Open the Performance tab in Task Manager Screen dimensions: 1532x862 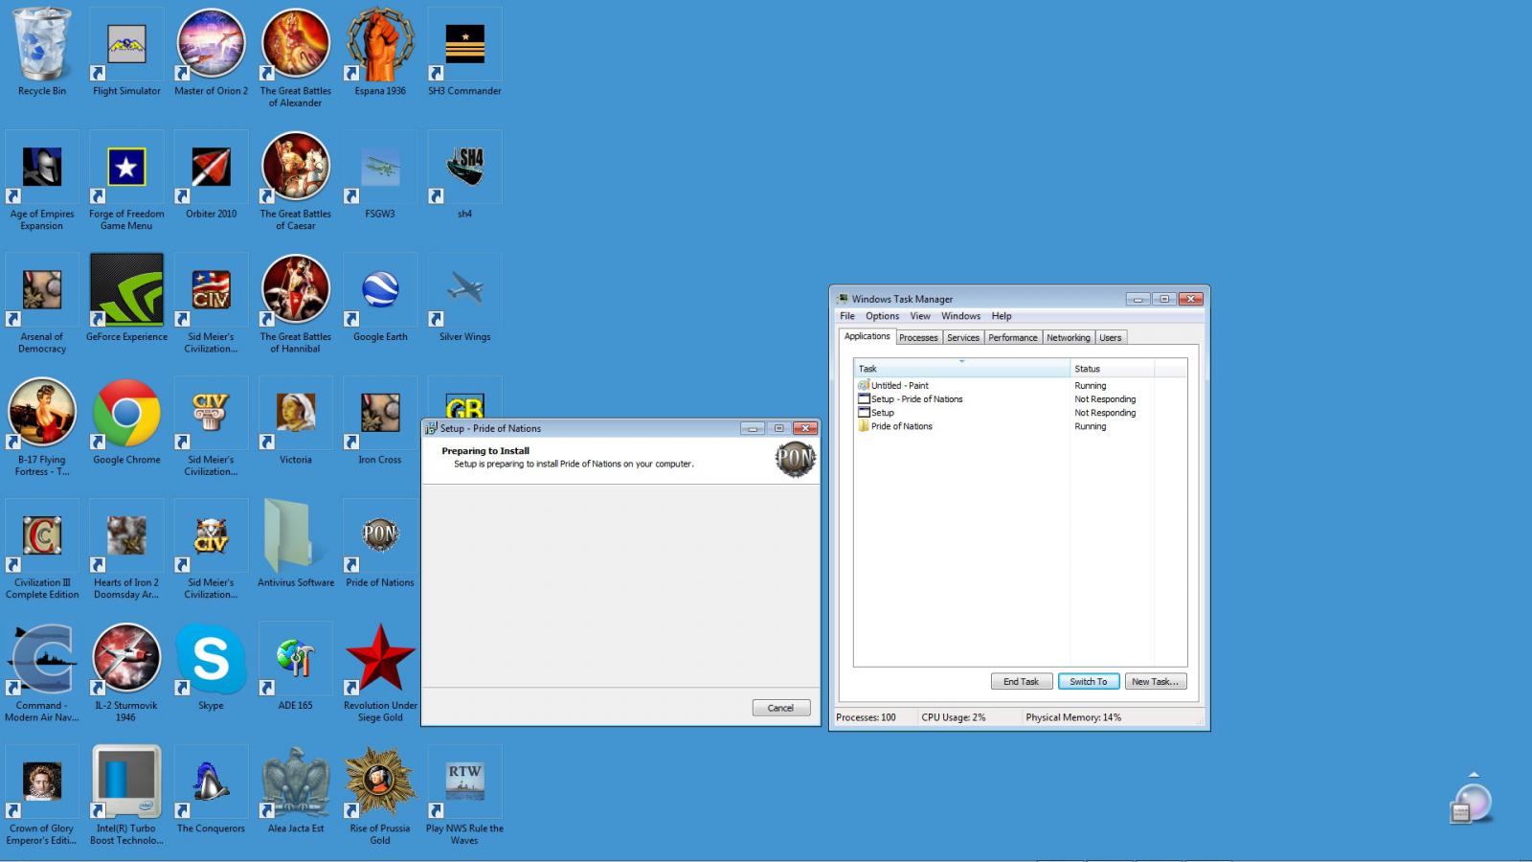coord(1012,337)
